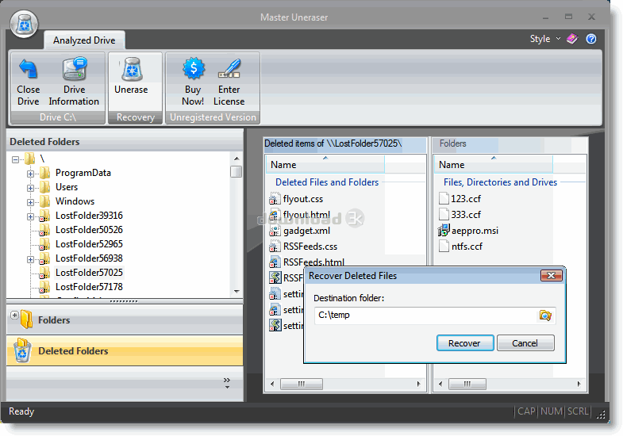The height and width of the screenshot is (436, 623).
Task: Click the deleted items horizontal scrollbar thumb
Action: [x=302, y=384]
